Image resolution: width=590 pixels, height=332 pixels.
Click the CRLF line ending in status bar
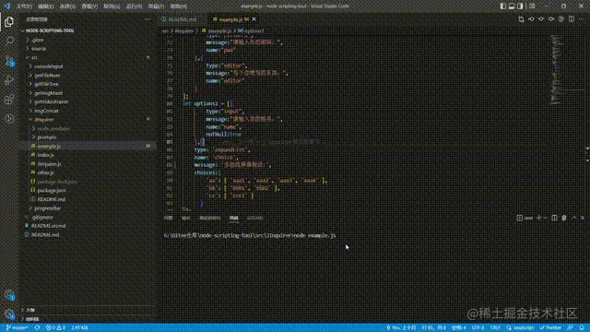495,327
